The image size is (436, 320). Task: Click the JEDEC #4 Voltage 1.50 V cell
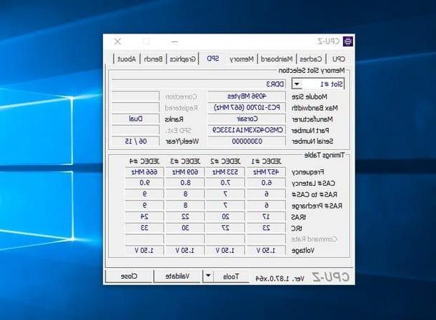click(144, 250)
